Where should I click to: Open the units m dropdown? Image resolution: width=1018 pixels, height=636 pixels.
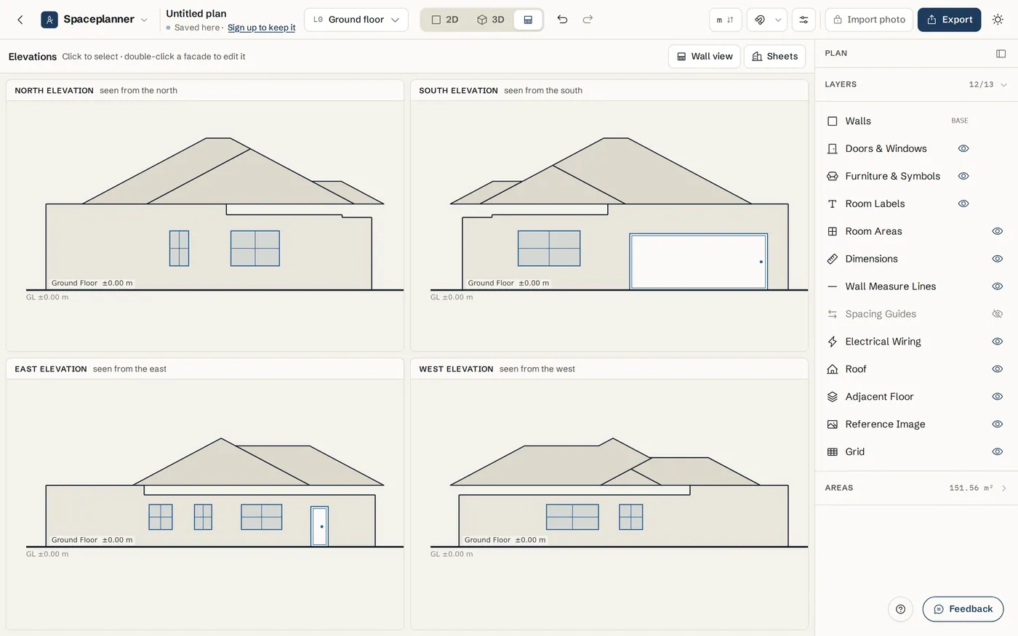[725, 20]
